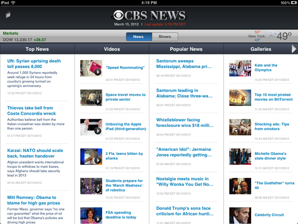The height and width of the screenshot is (224, 298).
Task: Play the "Speed Roommating" video
Action: pyautogui.click(x=91, y=68)
